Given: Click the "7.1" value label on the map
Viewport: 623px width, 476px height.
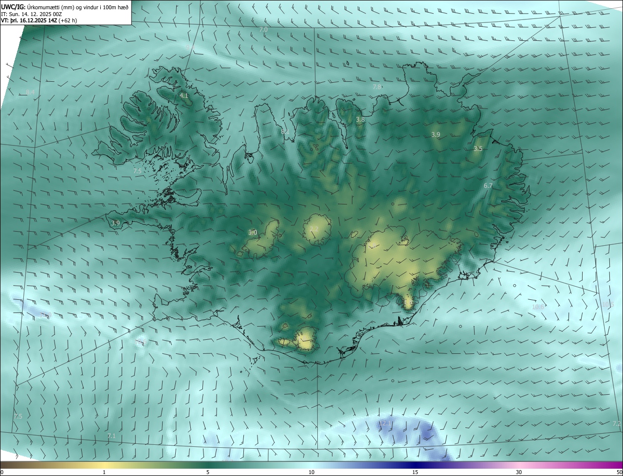Looking at the screenshot, I should (111, 436).
